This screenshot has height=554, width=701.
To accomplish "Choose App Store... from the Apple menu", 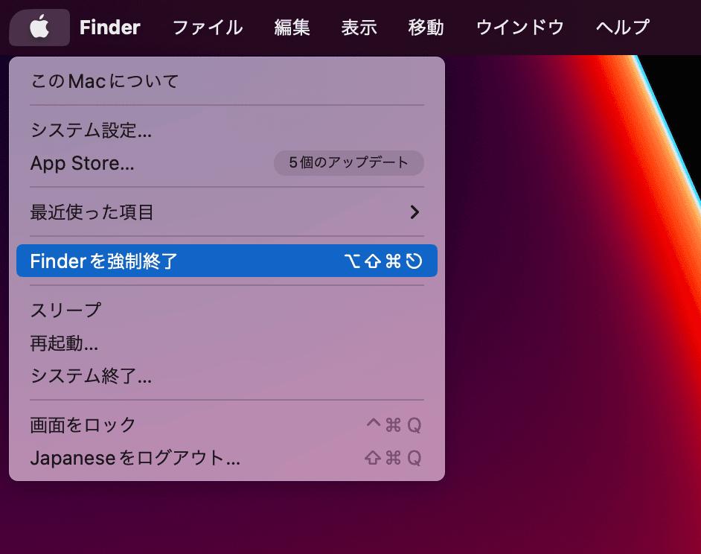I will (227, 163).
